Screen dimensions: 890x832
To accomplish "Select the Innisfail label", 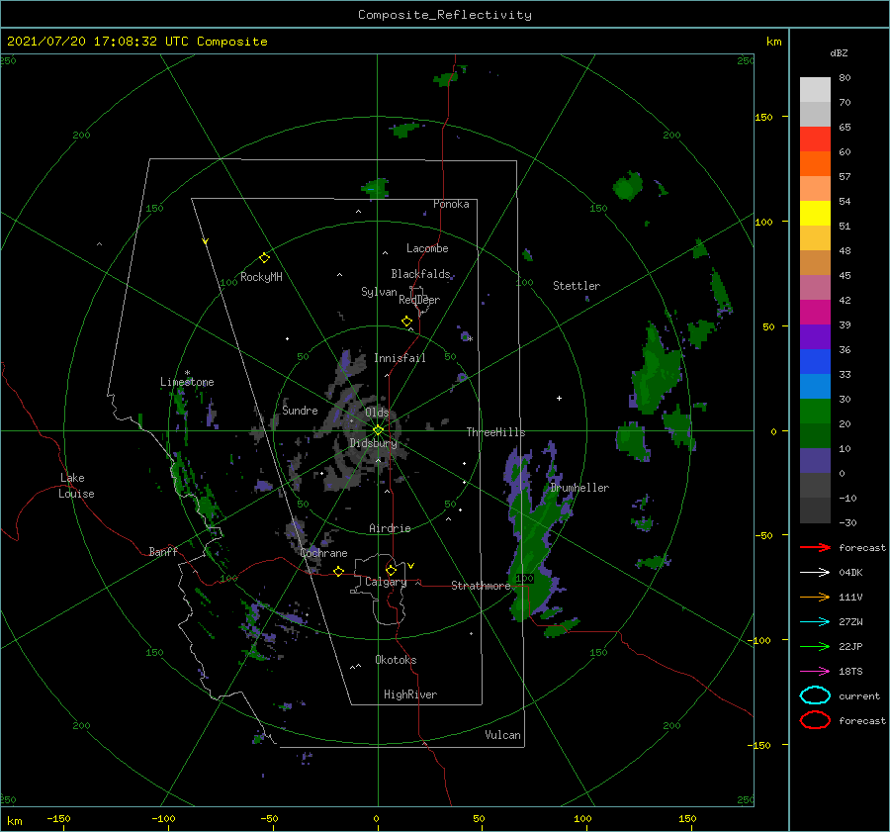I will pyautogui.click(x=400, y=358).
